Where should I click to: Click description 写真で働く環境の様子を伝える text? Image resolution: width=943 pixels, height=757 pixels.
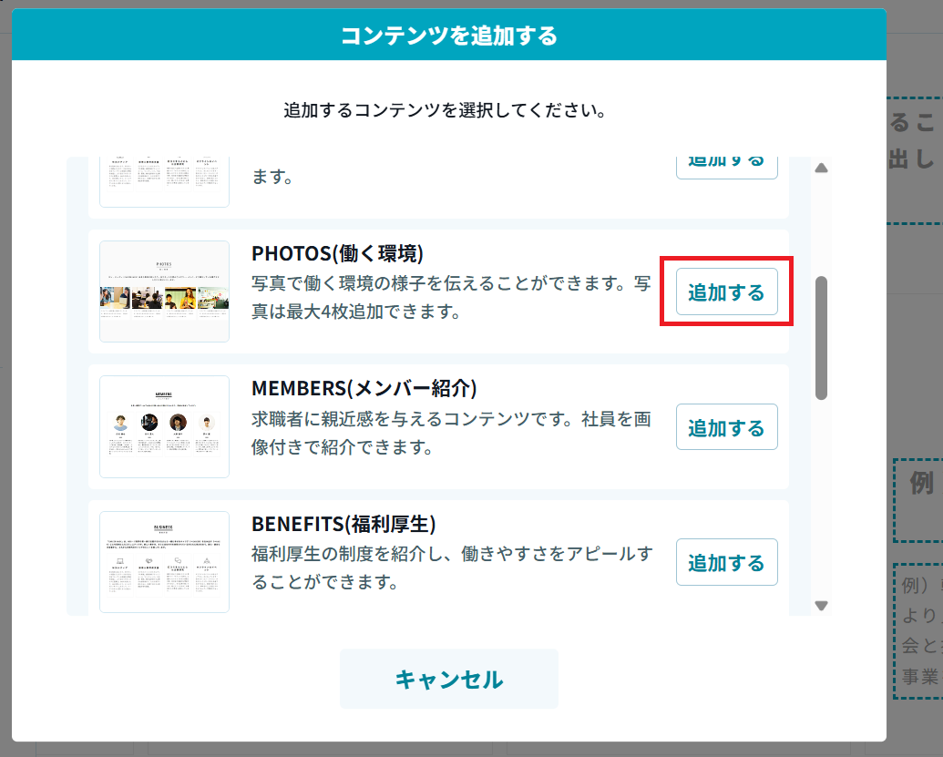[451, 297]
